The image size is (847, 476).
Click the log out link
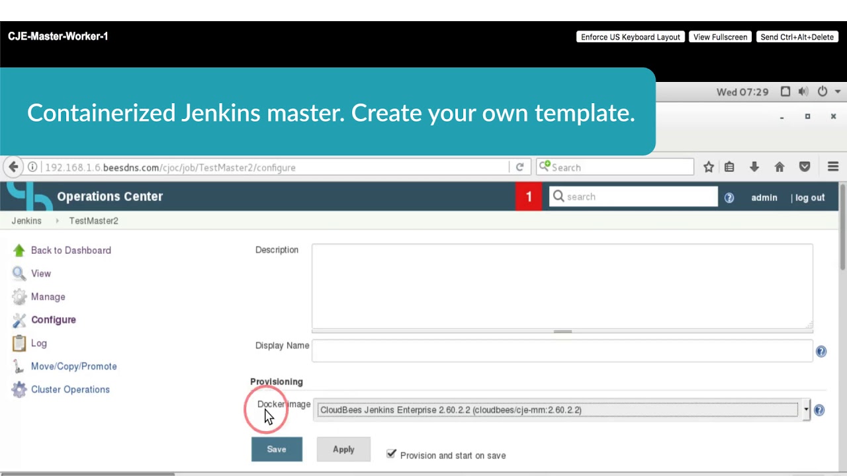pyautogui.click(x=810, y=198)
